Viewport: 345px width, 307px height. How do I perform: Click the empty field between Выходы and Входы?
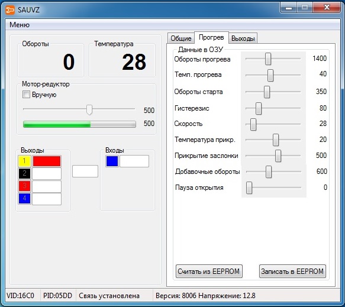[x=85, y=172]
